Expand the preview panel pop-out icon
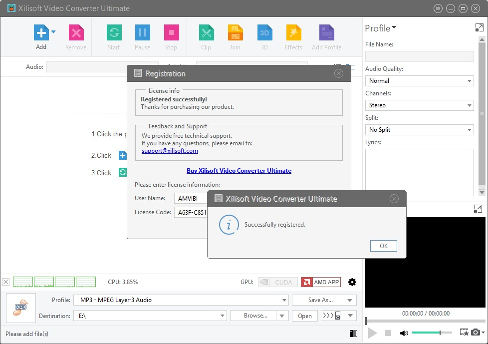The width and height of the screenshot is (488, 344). 478,209
